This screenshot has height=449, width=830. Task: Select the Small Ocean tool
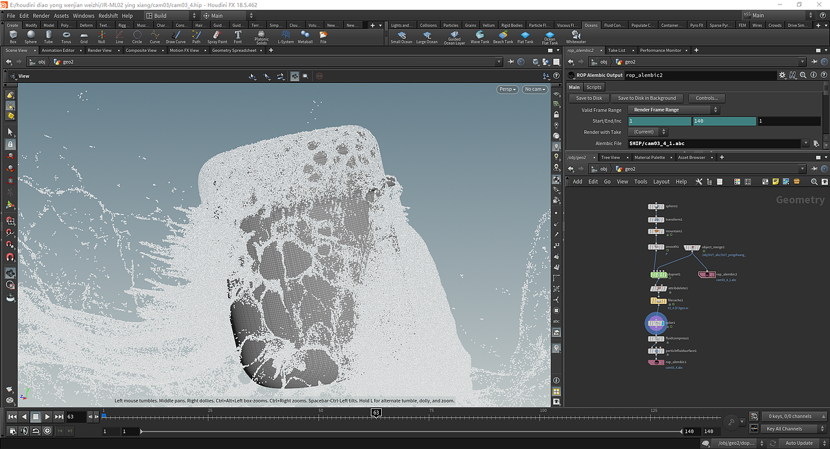coord(401,36)
